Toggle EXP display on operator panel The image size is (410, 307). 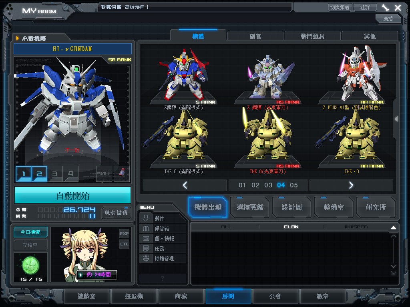(x=124, y=233)
